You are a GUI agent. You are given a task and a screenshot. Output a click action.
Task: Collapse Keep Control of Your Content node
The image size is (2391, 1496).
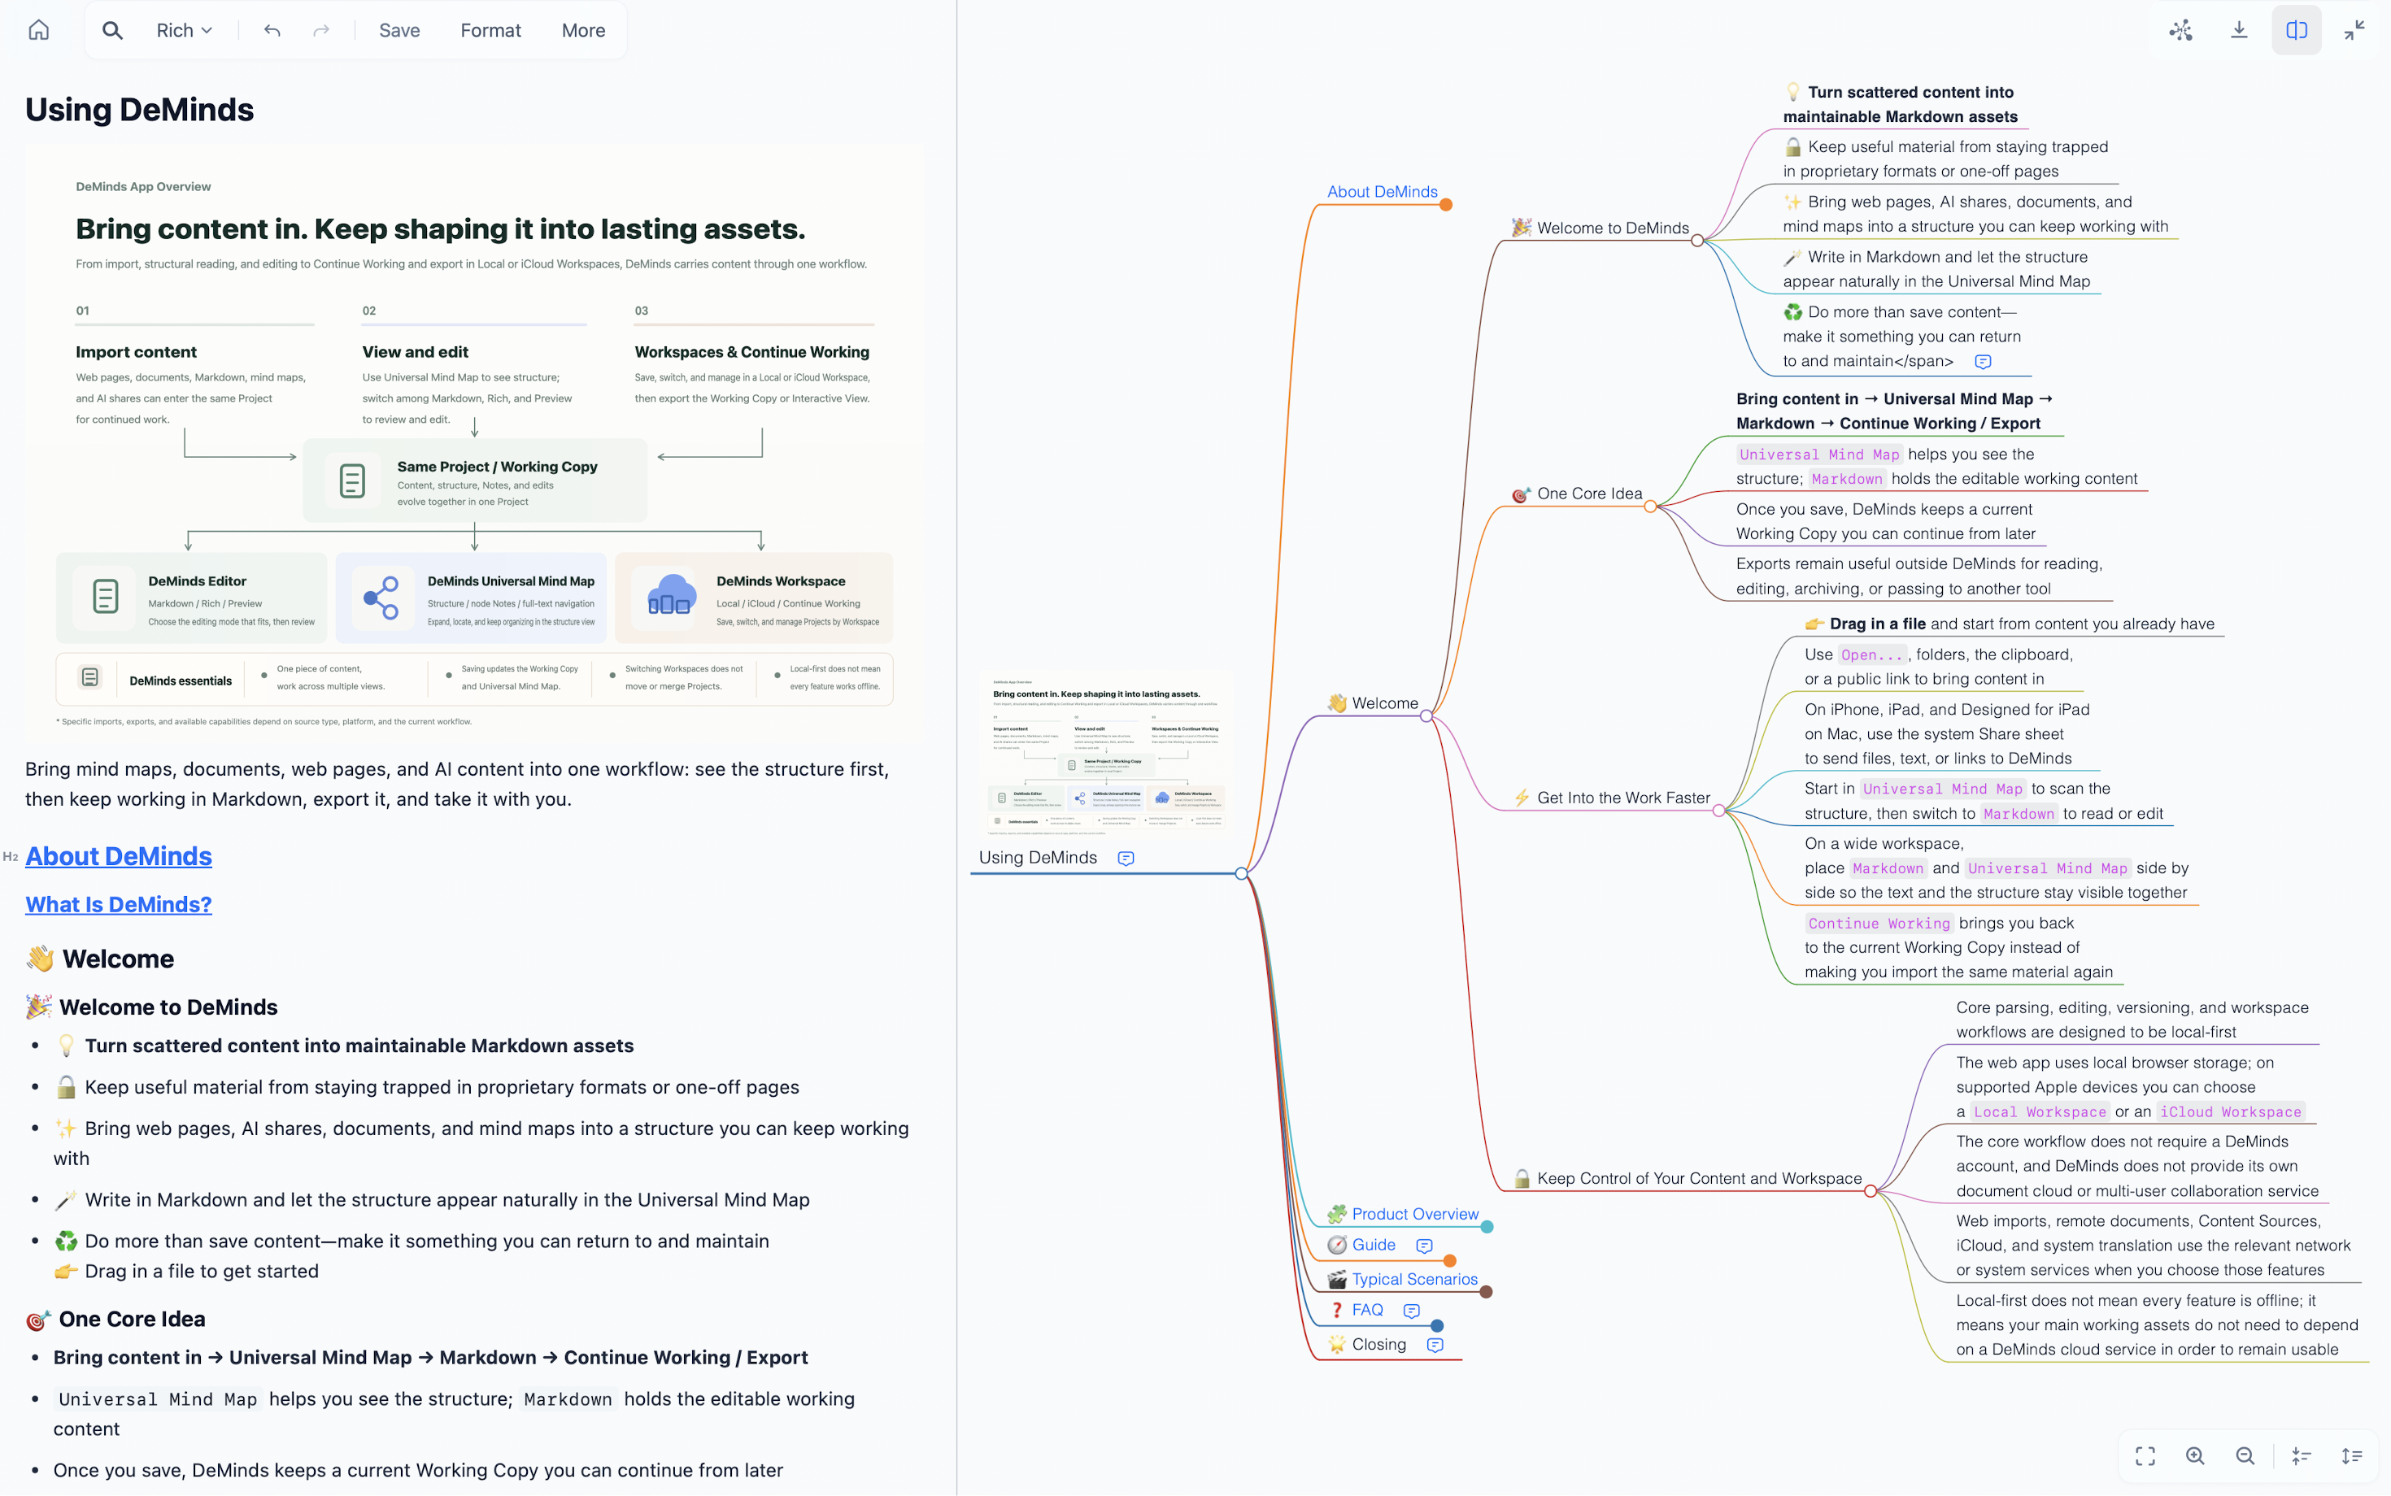(x=1871, y=1191)
